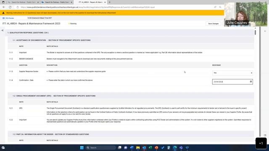The height and width of the screenshot is (151, 269).
Task: Click 1.1 Acceptance of Documentation heading
Action: (x=52, y=40)
